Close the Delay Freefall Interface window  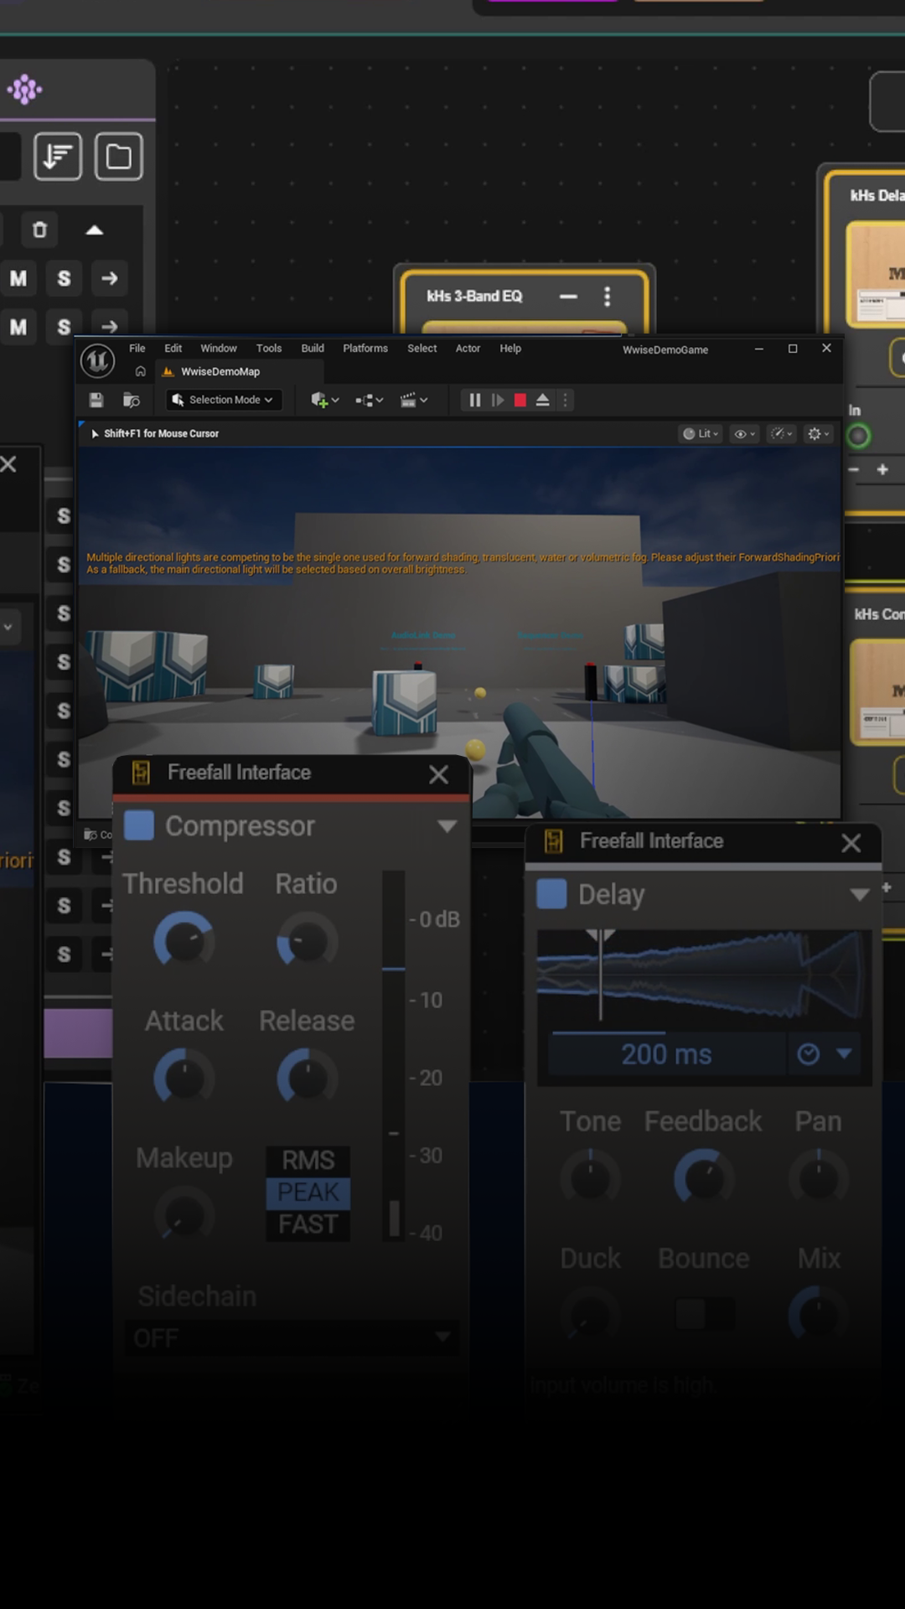coord(851,843)
